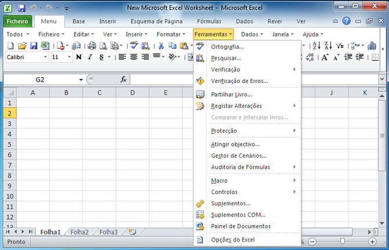
Task: Open the Calibri font name dropdown
Action: pyautogui.click(x=45, y=57)
